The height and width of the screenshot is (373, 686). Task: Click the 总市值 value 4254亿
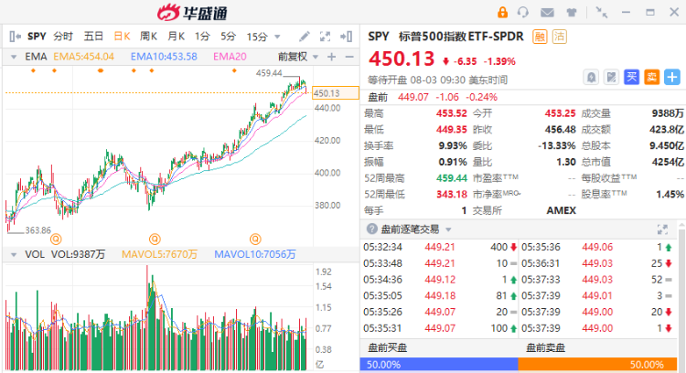(668, 162)
